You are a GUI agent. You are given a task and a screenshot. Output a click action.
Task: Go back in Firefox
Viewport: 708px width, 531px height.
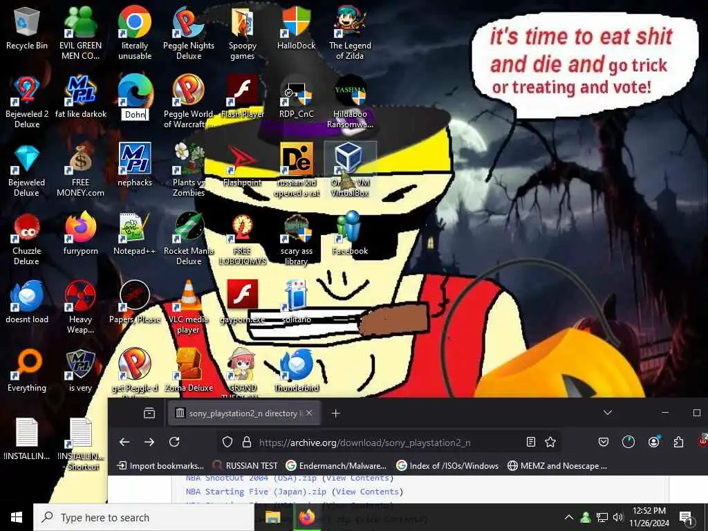pyautogui.click(x=124, y=442)
